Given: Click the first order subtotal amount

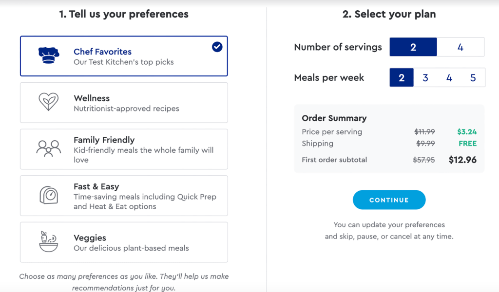Looking at the screenshot, I should (462, 159).
